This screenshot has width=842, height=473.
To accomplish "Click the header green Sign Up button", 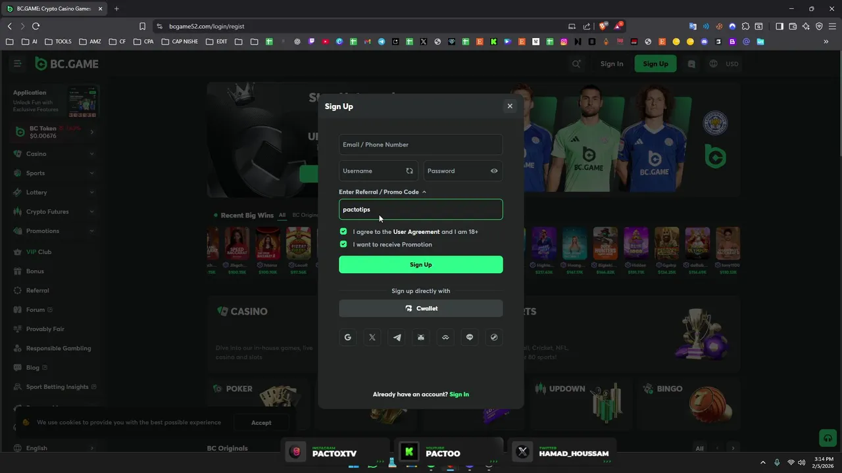I will (x=655, y=64).
